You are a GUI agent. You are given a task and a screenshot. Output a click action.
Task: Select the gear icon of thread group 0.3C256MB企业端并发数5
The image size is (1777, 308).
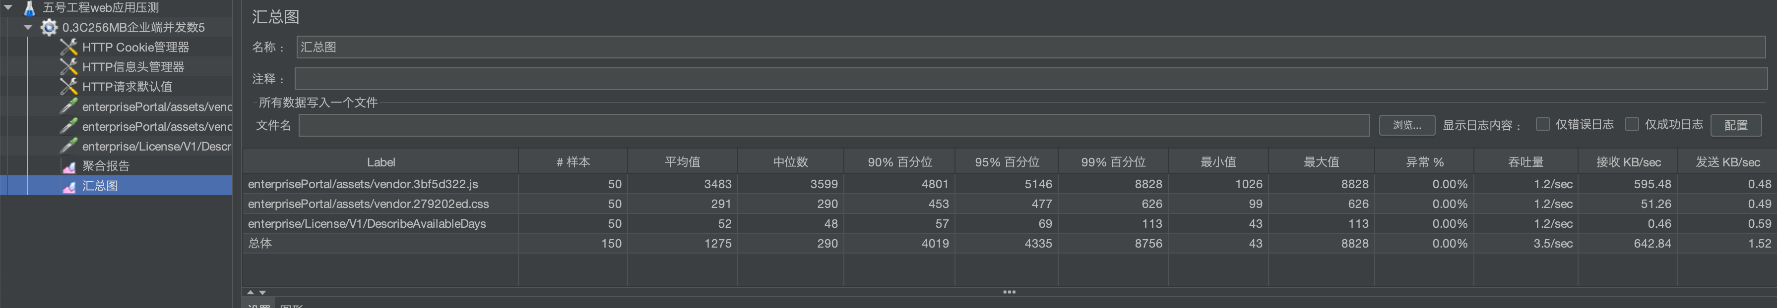click(48, 28)
